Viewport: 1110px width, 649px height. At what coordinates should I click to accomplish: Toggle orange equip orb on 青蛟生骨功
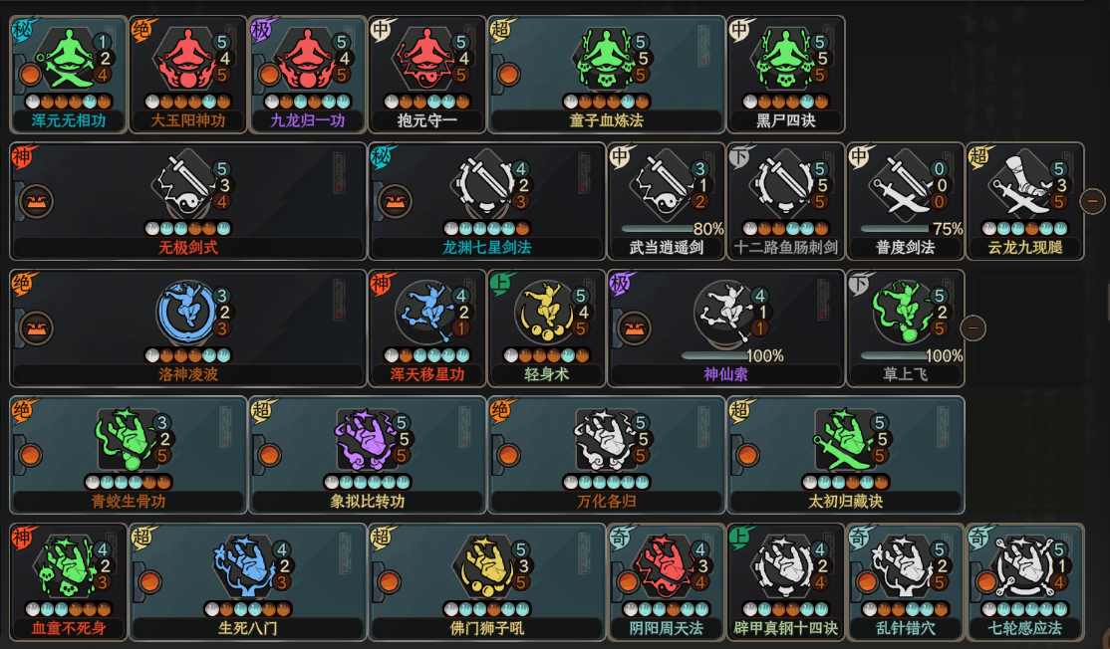click(30, 455)
